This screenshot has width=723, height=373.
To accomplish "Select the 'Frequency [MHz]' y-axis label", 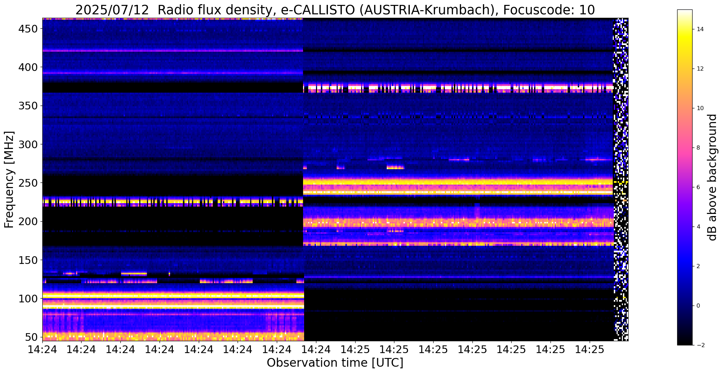I will pos(9,180).
